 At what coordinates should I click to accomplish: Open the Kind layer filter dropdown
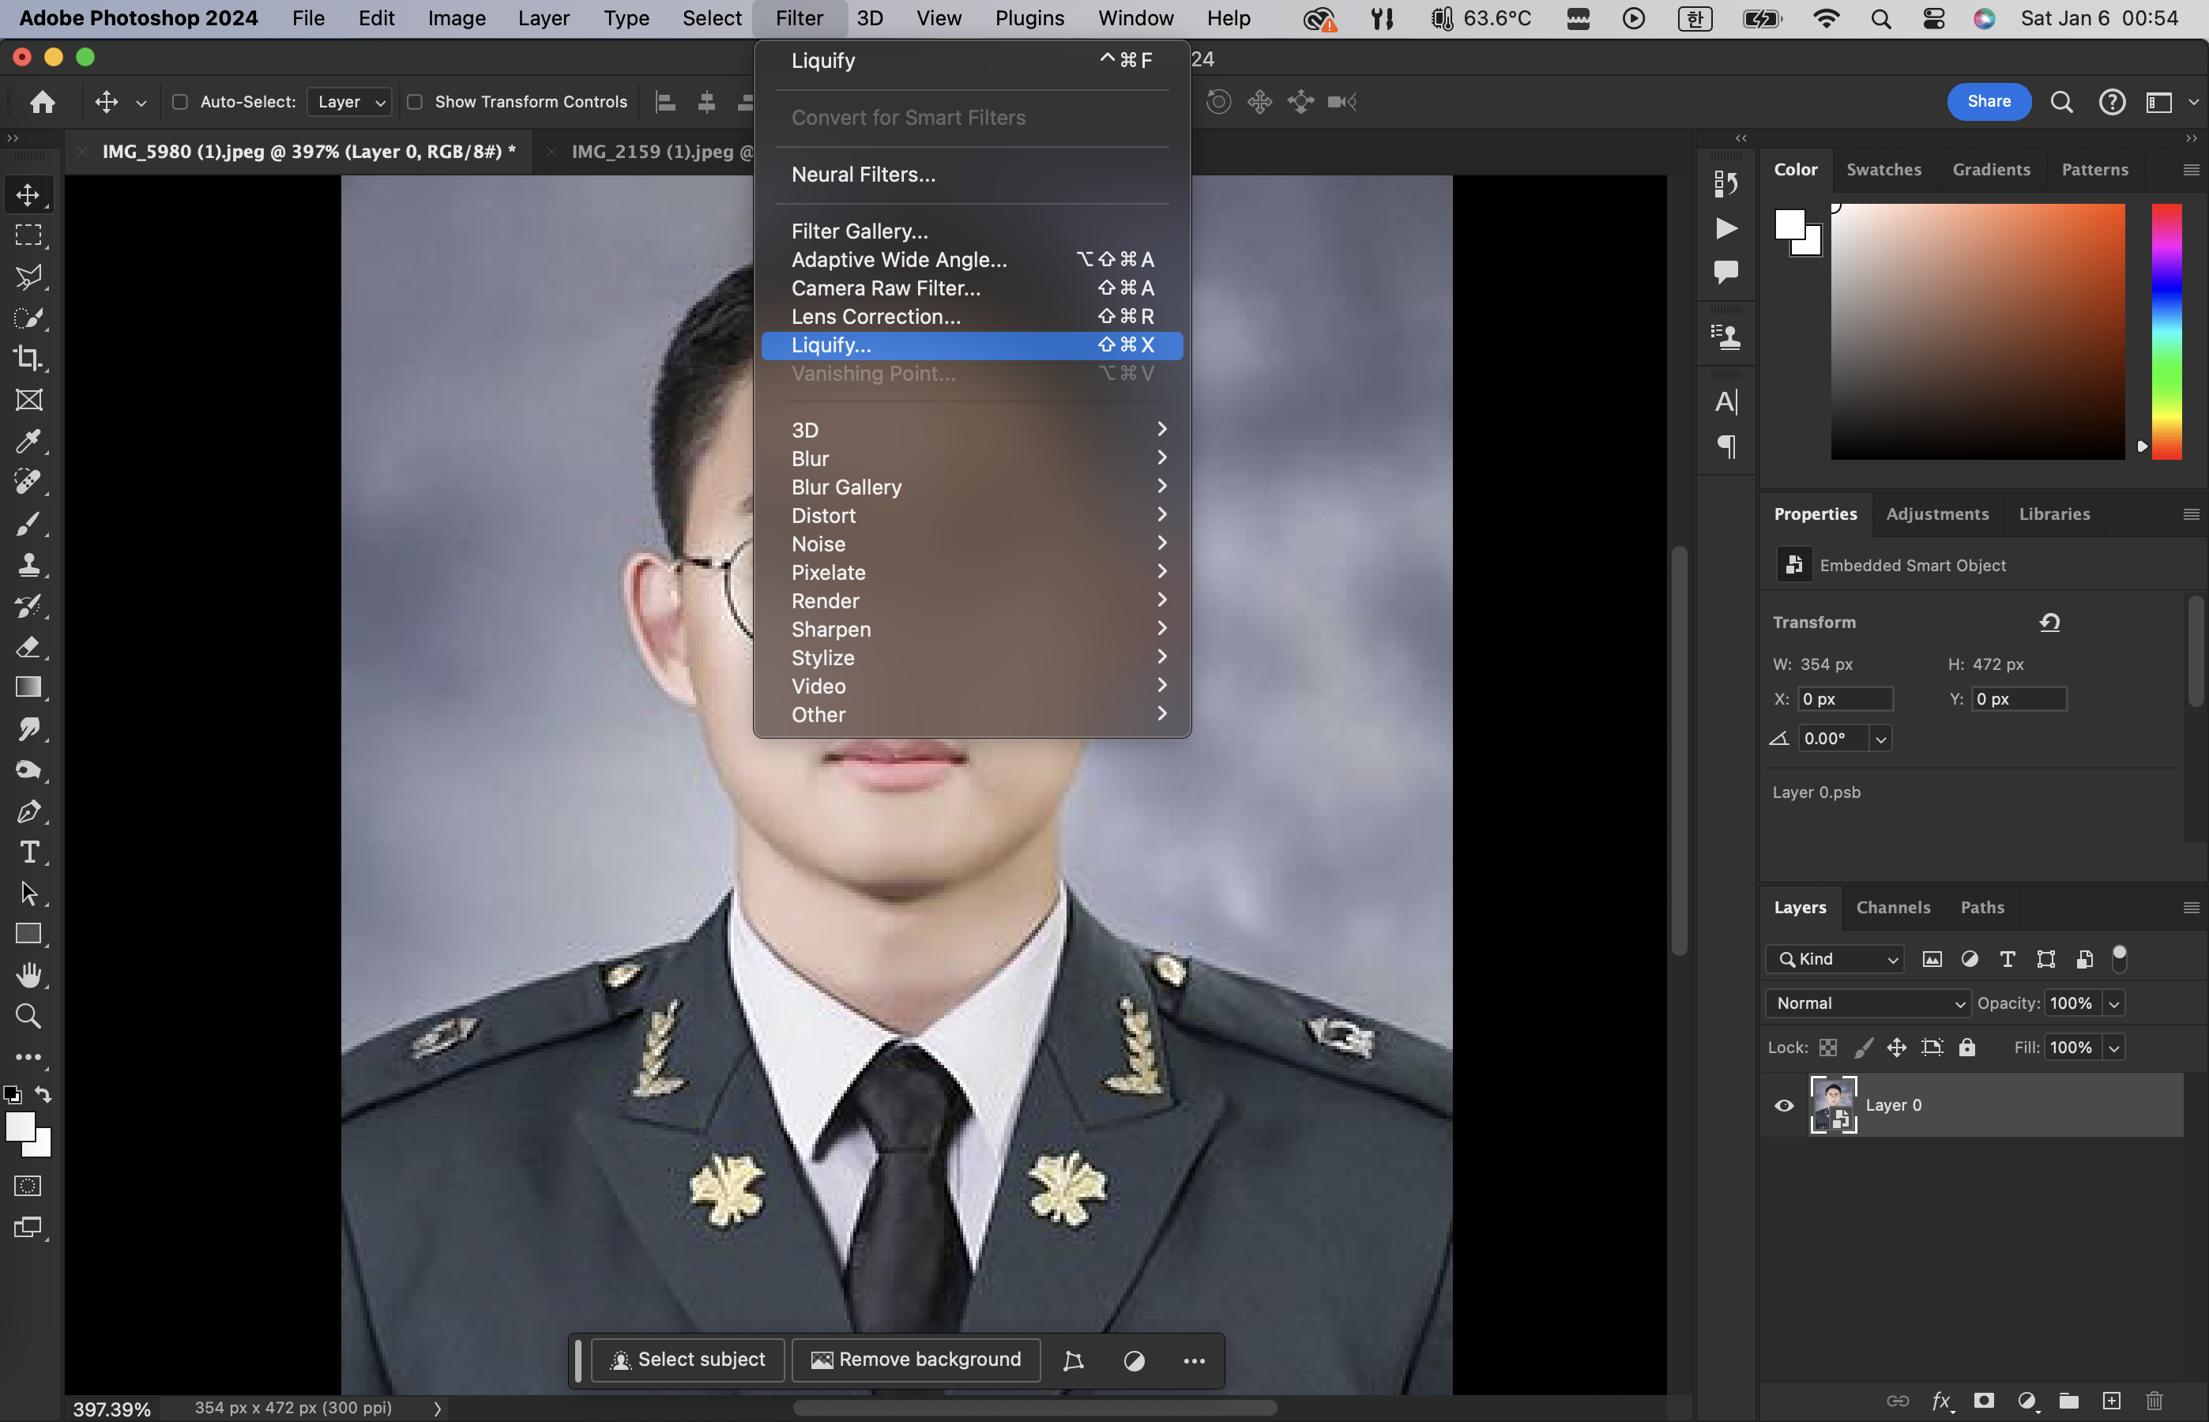click(1835, 958)
